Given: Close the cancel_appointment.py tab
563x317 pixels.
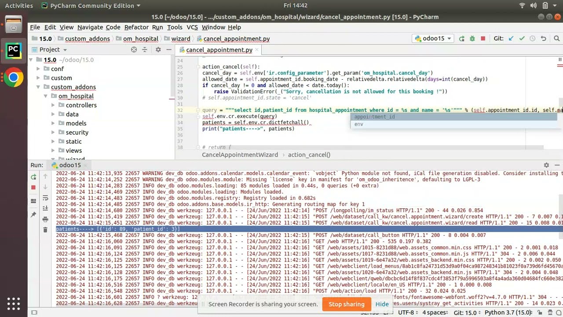Looking at the screenshot, I should (x=256, y=50).
